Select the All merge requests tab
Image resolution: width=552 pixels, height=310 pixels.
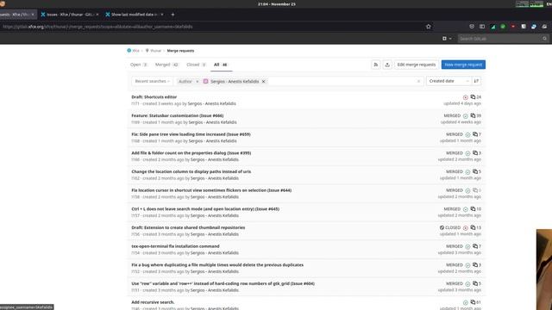click(x=221, y=65)
